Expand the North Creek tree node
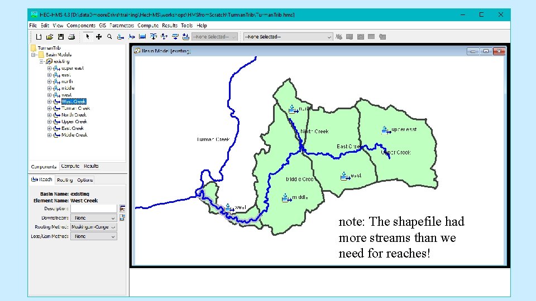Screen dimensions: 536x301 (x=49, y=115)
